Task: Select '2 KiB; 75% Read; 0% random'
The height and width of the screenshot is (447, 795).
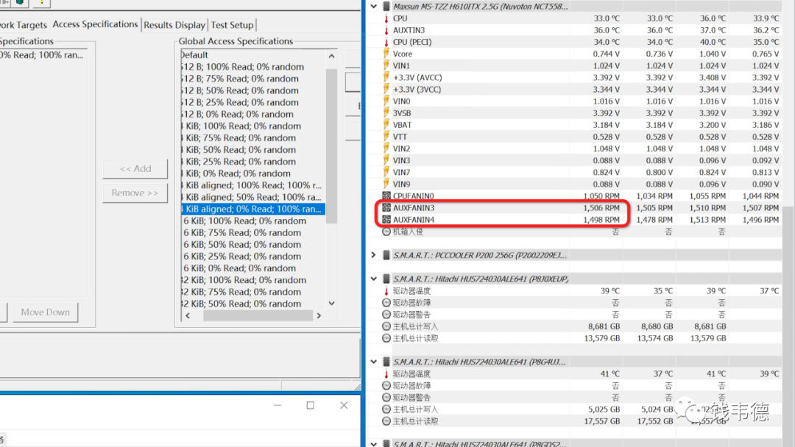Action: pyautogui.click(x=253, y=292)
